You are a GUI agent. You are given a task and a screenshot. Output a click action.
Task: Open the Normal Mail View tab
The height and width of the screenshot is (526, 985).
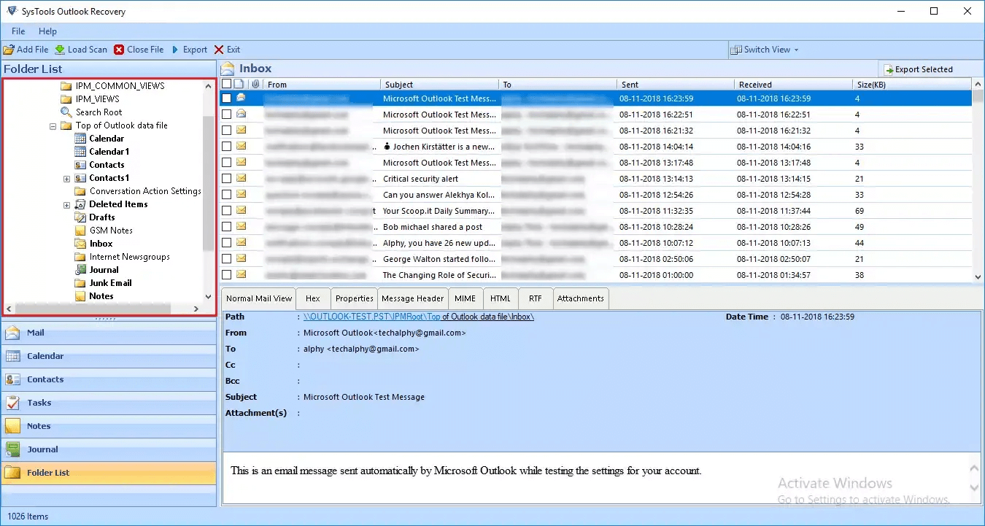tap(259, 298)
